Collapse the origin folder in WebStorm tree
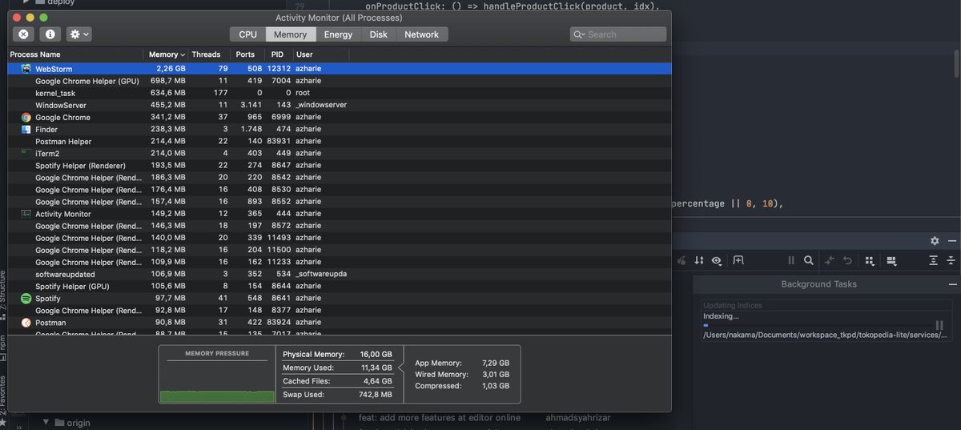 tap(46, 422)
